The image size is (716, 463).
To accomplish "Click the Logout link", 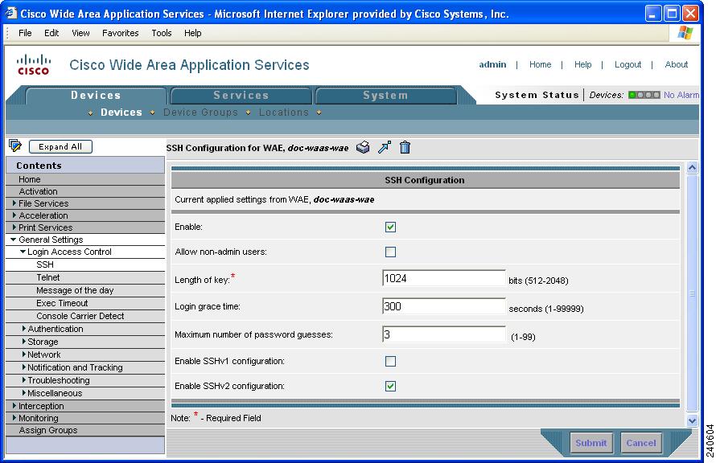I will [x=628, y=64].
